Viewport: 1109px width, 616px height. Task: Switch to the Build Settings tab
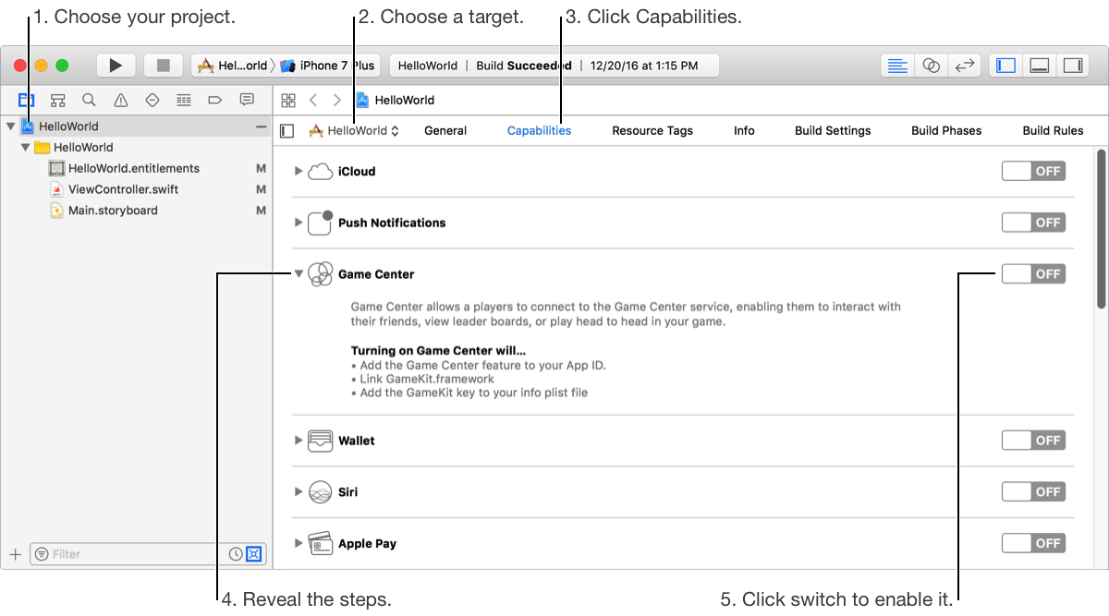(x=833, y=131)
